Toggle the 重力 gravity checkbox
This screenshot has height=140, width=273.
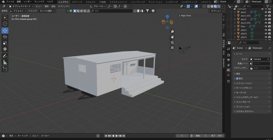click(237, 79)
